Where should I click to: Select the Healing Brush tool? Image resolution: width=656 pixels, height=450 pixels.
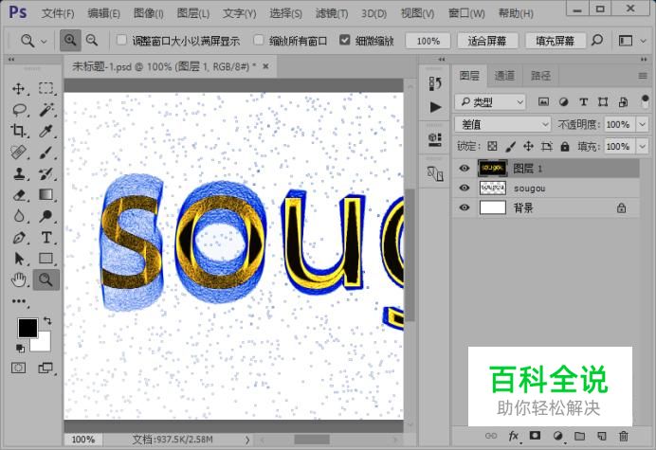(18, 153)
